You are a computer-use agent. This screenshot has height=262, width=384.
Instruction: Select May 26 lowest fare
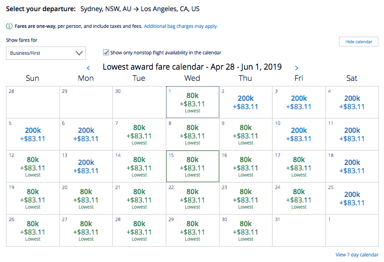tap(33, 230)
